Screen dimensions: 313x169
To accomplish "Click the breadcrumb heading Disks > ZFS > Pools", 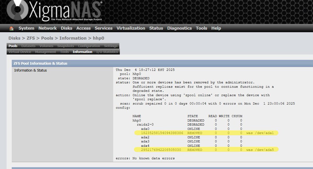I will pos(31,38).
